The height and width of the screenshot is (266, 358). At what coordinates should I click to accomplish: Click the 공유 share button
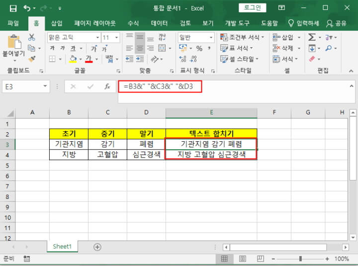click(336, 23)
